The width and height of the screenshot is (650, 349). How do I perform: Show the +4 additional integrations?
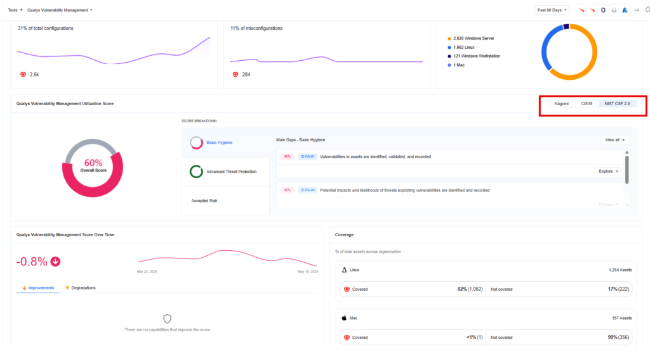pos(636,10)
